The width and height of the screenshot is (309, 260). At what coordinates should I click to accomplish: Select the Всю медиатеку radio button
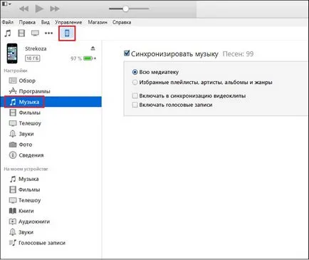tap(135, 72)
